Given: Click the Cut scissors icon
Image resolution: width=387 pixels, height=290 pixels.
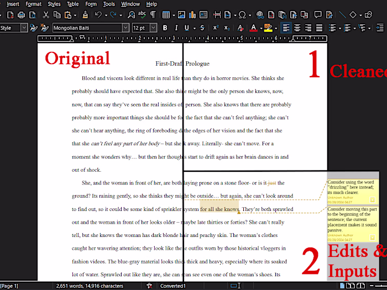Looking at the screenshot, I should (46, 15).
